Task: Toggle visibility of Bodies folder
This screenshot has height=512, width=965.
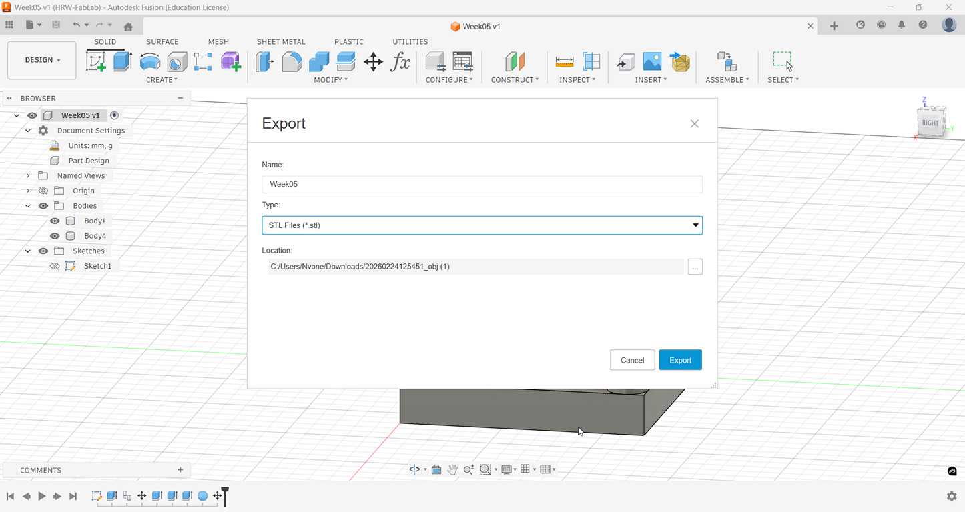Action: coord(43,206)
